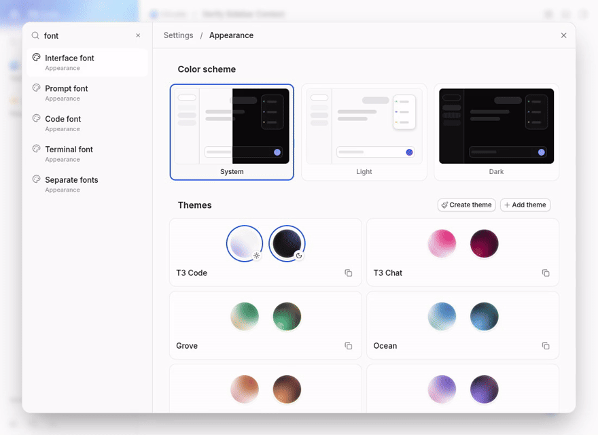Click the 'Themes' heading
The image size is (598, 435).
point(194,205)
